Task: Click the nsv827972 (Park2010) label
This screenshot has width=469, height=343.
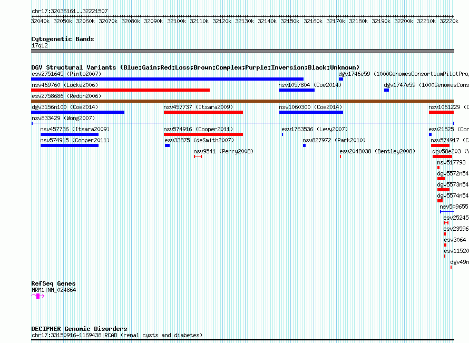Action: pos(334,140)
